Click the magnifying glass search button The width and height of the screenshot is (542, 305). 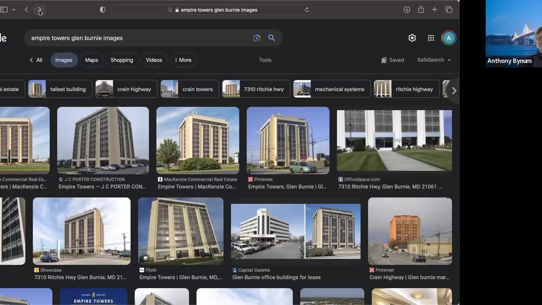coord(271,38)
